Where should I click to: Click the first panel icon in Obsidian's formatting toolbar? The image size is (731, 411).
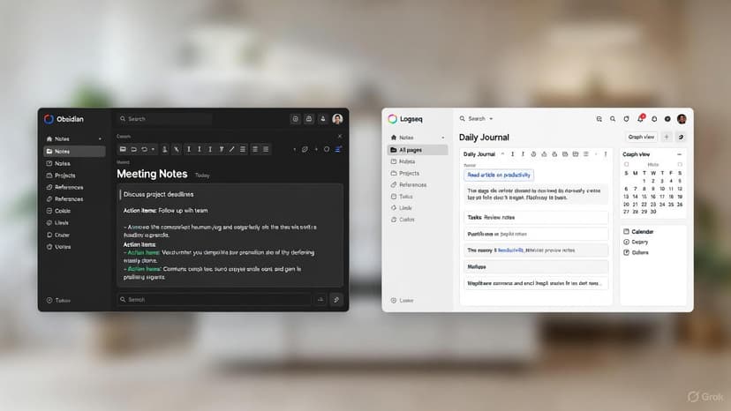[x=123, y=149]
